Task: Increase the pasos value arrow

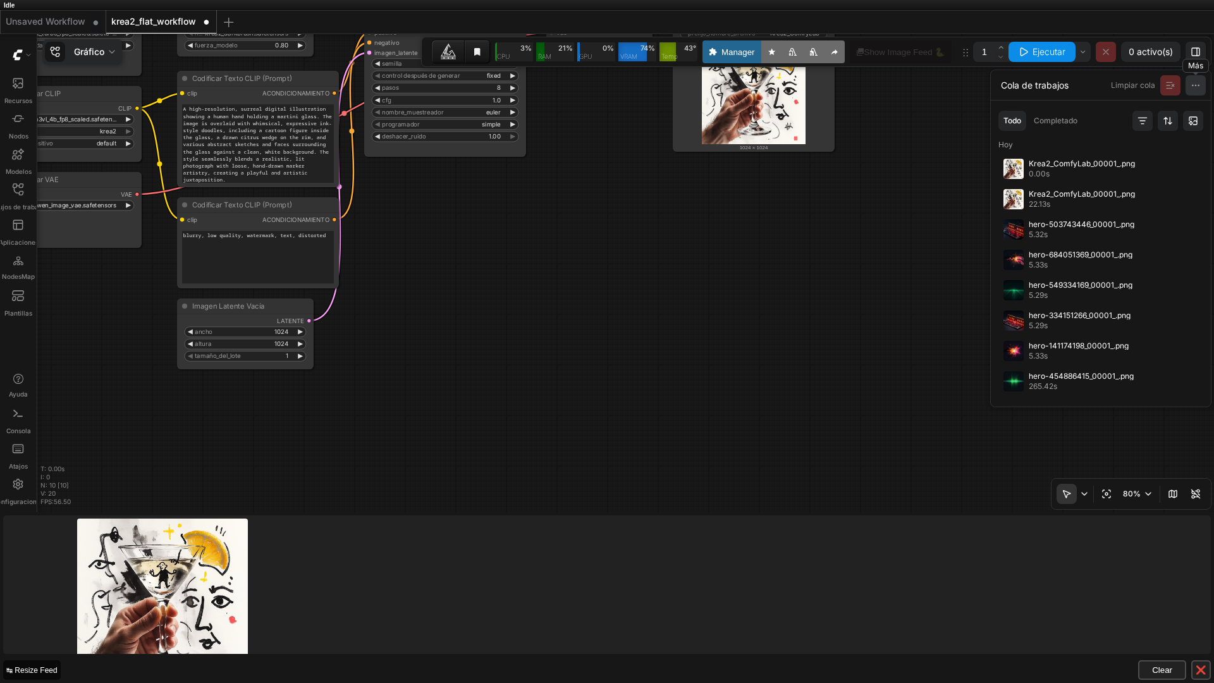Action: pyautogui.click(x=512, y=88)
